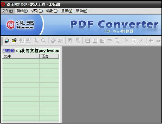Click the 语言 column header
The image size is (162, 124).
(x=49, y=56)
